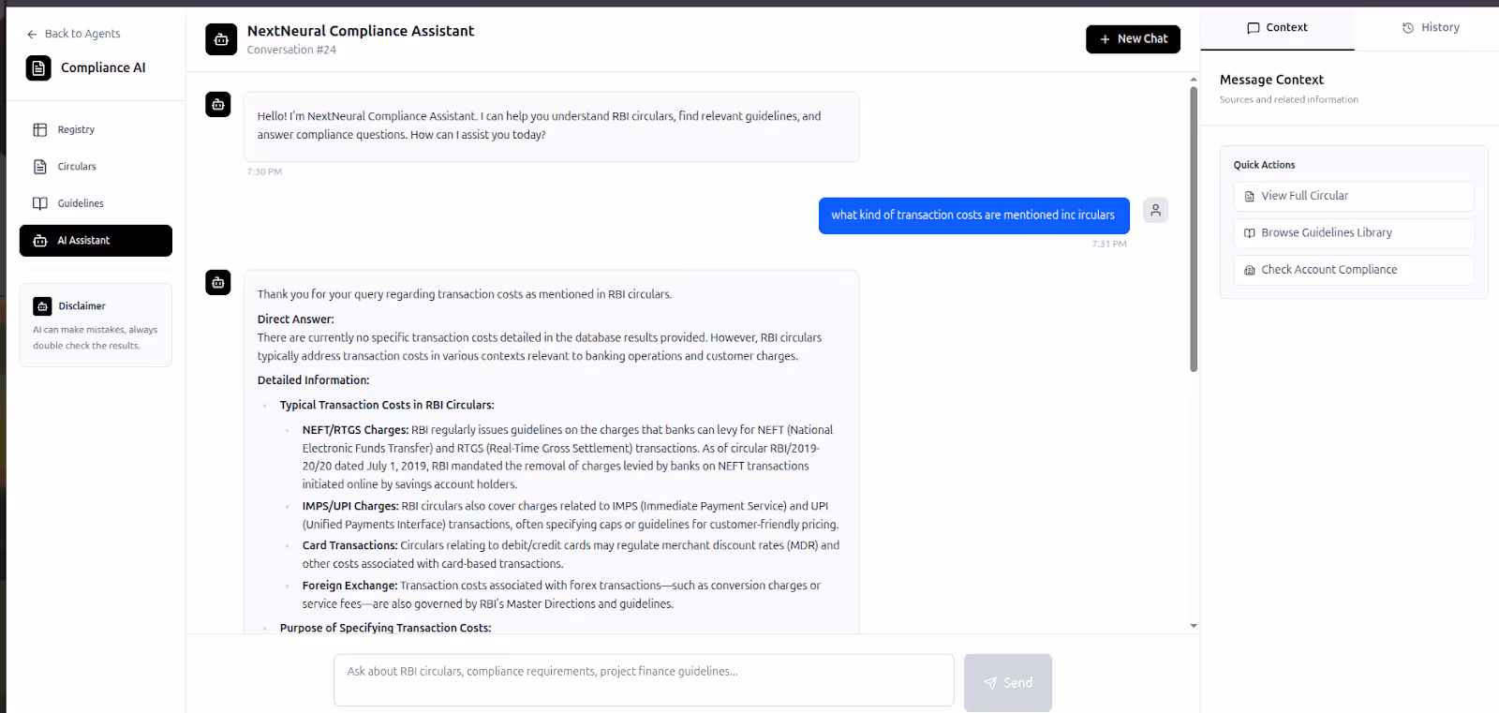
Task: Click the Compliance AI app name text
Action: pos(103,68)
